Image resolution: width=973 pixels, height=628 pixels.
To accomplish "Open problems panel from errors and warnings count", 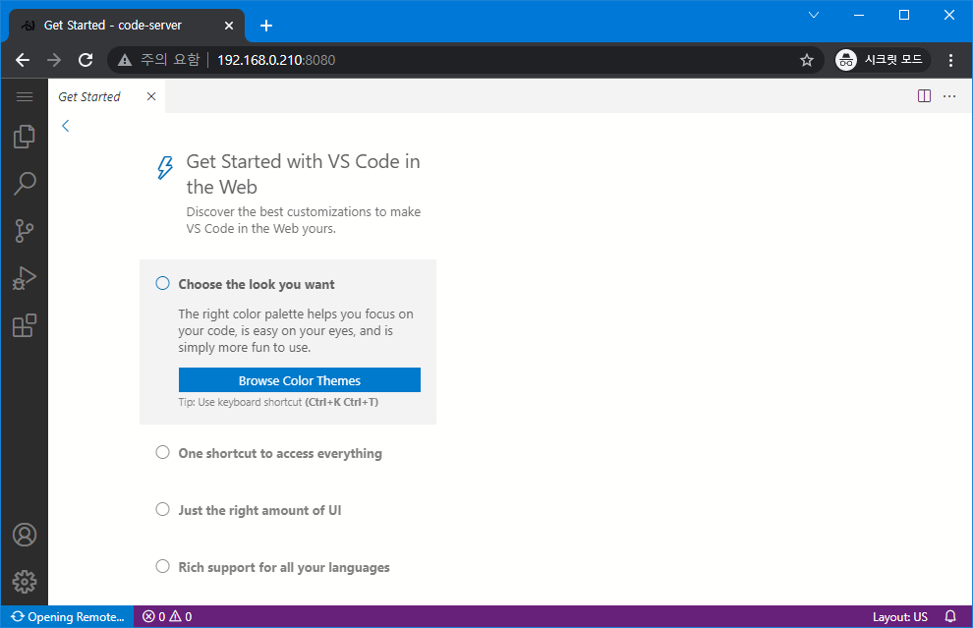I will (167, 617).
